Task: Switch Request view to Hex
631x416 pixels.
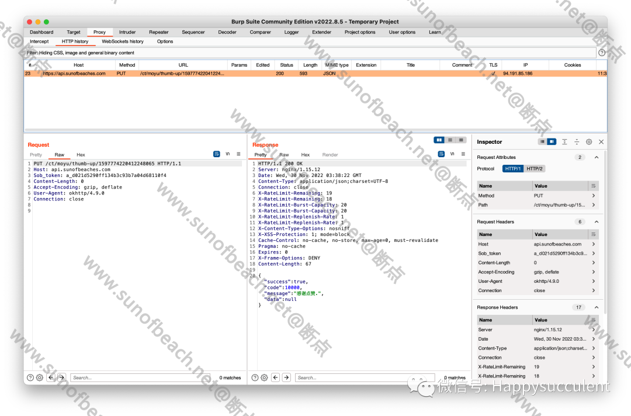Action: coord(81,155)
